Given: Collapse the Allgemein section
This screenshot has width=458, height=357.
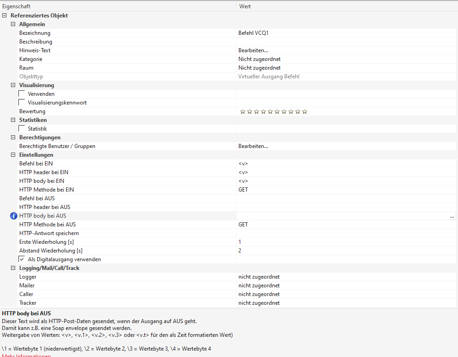Looking at the screenshot, I should pos(13,24).
